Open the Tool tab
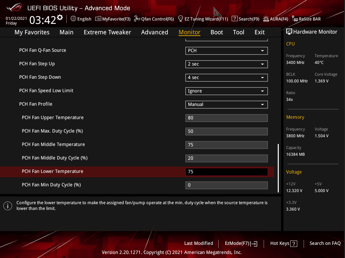Image resolution: width=345 pixels, height=258 pixels. [238, 32]
